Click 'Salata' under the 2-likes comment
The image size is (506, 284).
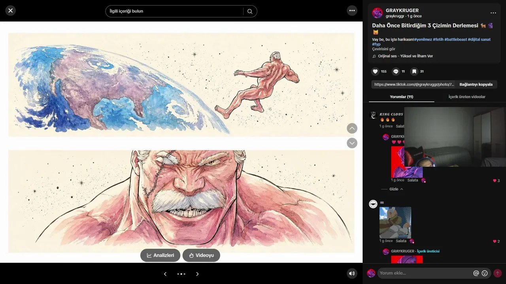401,241
